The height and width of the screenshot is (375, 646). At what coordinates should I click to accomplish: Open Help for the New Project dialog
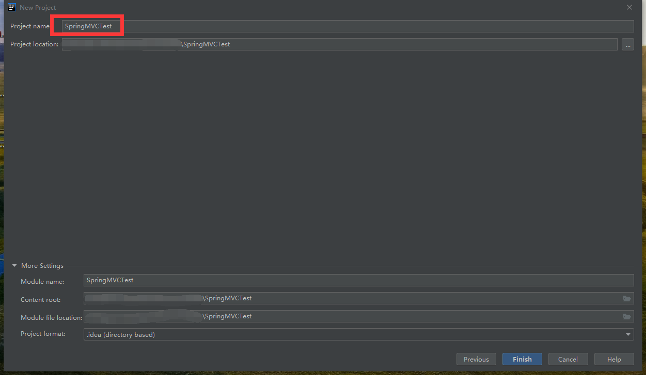613,359
